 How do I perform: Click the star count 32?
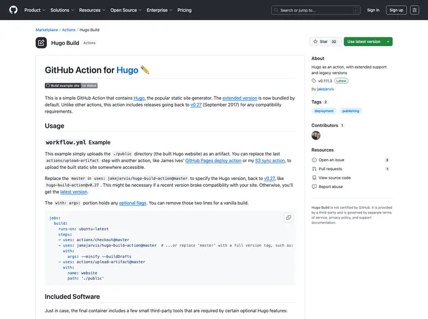click(333, 42)
